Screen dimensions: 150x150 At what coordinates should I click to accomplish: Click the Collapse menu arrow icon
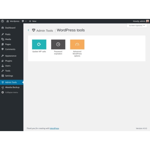[3, 92]
